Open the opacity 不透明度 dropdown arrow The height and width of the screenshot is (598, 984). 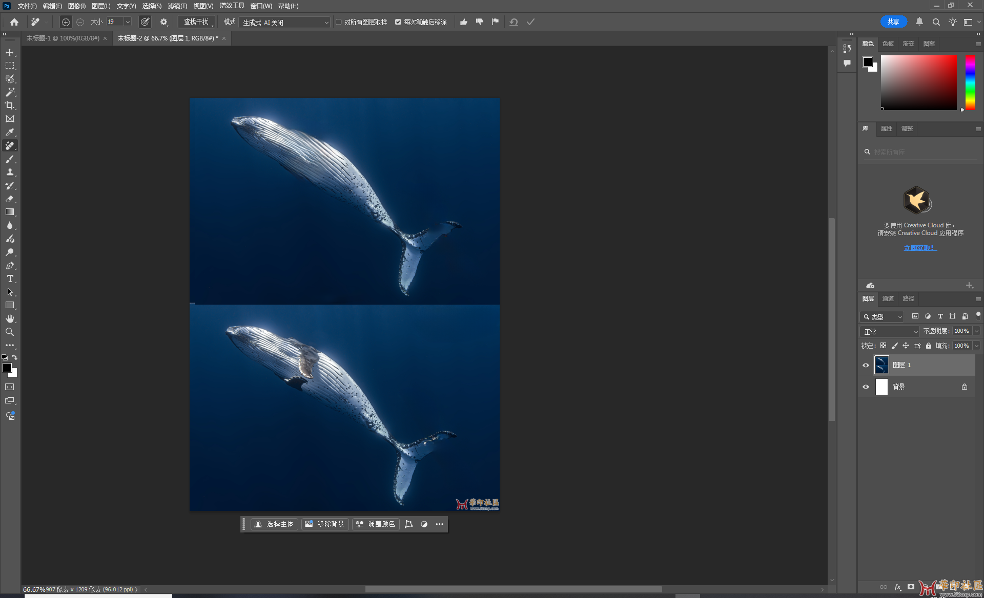976,331
